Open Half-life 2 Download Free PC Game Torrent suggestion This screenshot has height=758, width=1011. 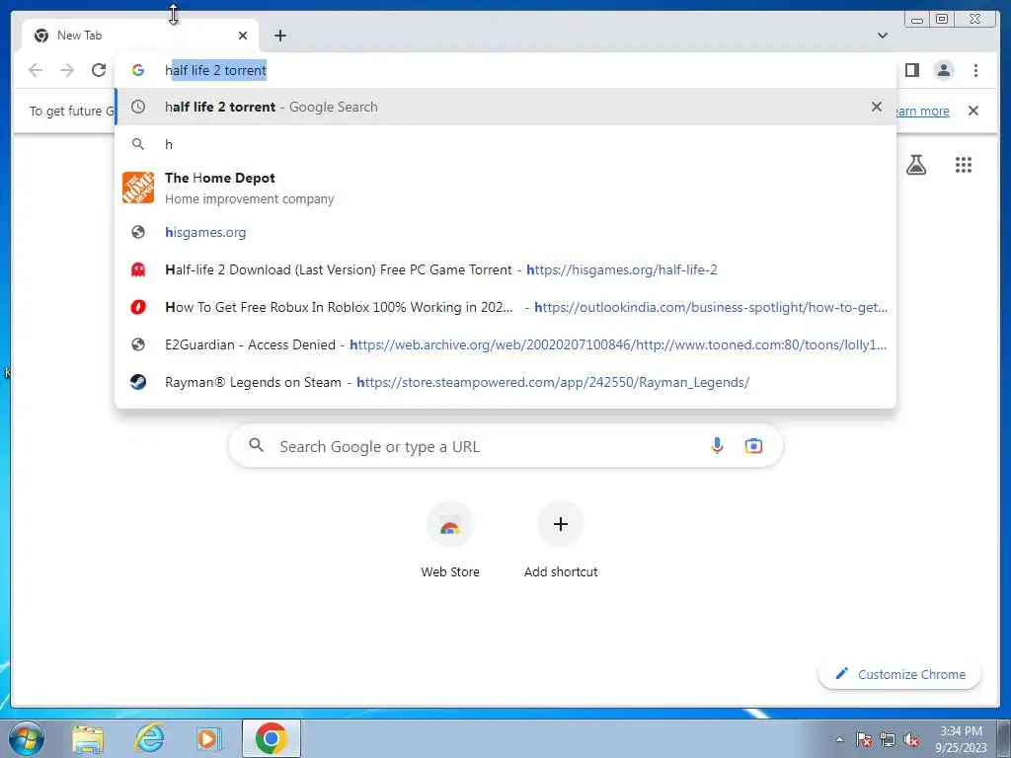505,269
